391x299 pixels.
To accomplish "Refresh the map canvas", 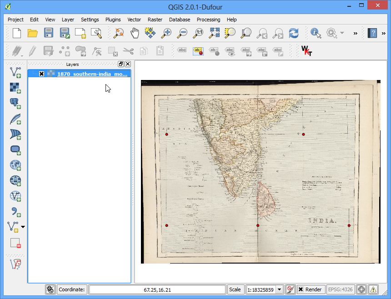I will [294, 33].
